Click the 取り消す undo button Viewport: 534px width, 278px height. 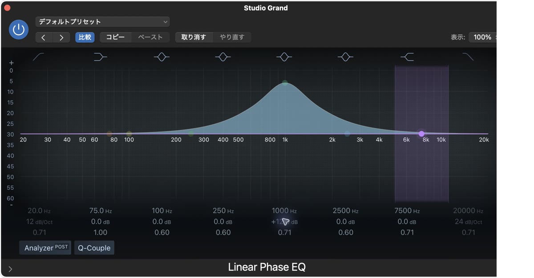point(194,37)
